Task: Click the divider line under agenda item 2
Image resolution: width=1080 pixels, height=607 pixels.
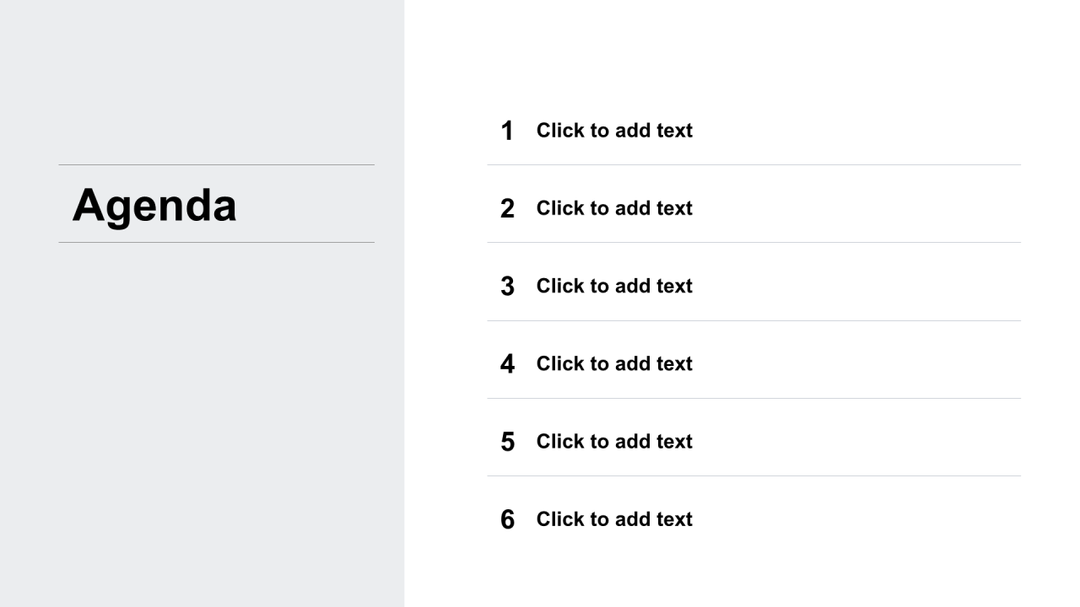Action: tap(753, 242)
